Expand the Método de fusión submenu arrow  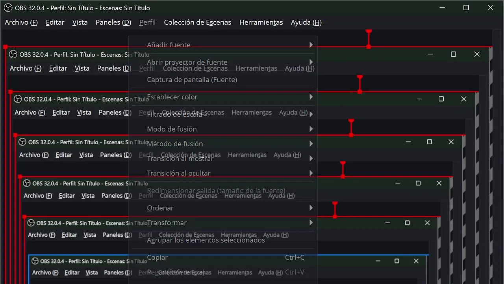[311, 144]
